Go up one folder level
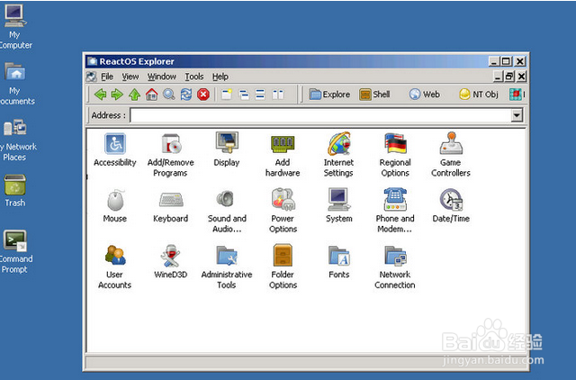The image size is (576, 380). [134, 95]
